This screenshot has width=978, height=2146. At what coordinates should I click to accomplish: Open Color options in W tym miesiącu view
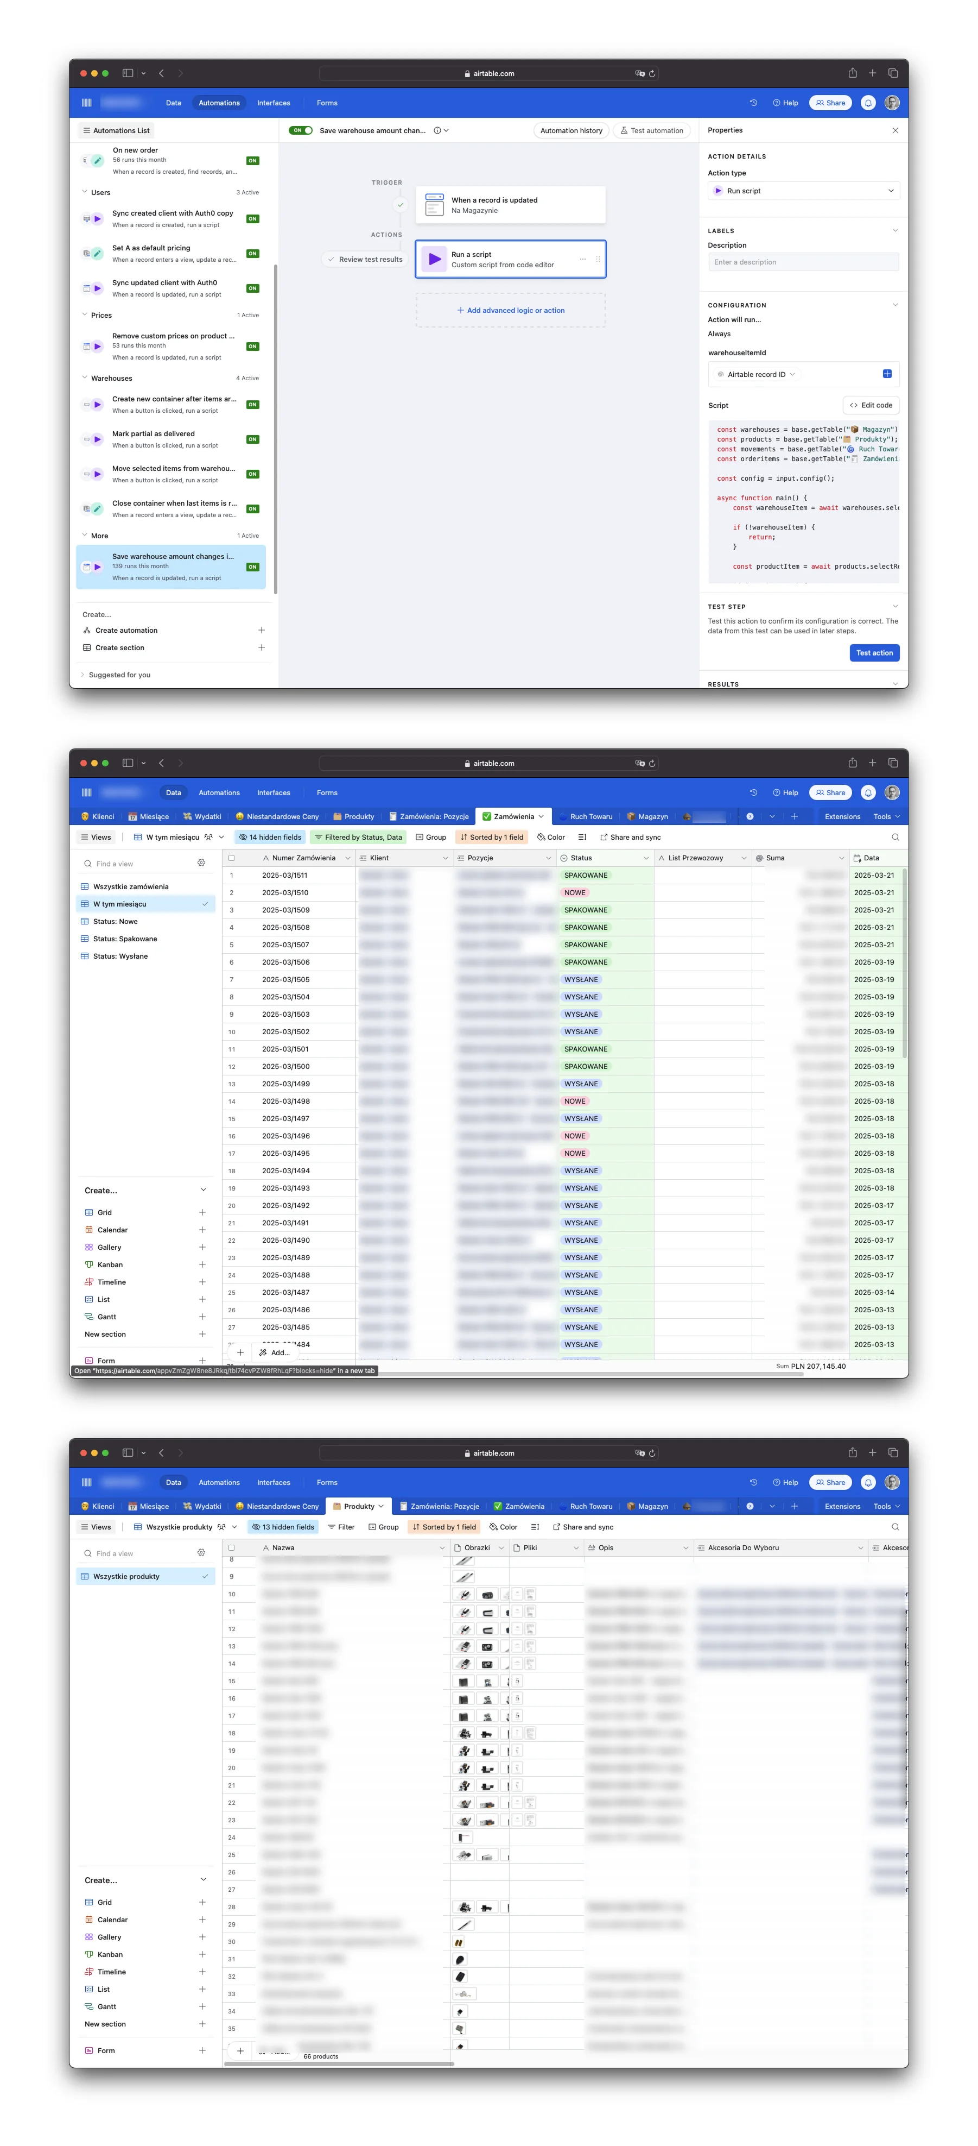551,837
